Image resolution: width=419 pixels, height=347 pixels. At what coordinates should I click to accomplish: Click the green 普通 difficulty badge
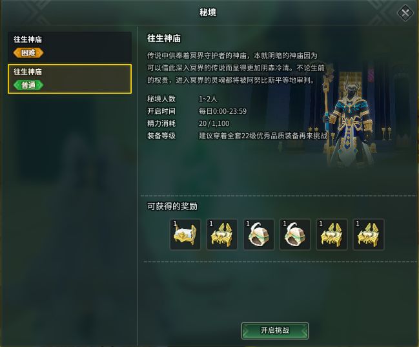[x=28, y=85]
